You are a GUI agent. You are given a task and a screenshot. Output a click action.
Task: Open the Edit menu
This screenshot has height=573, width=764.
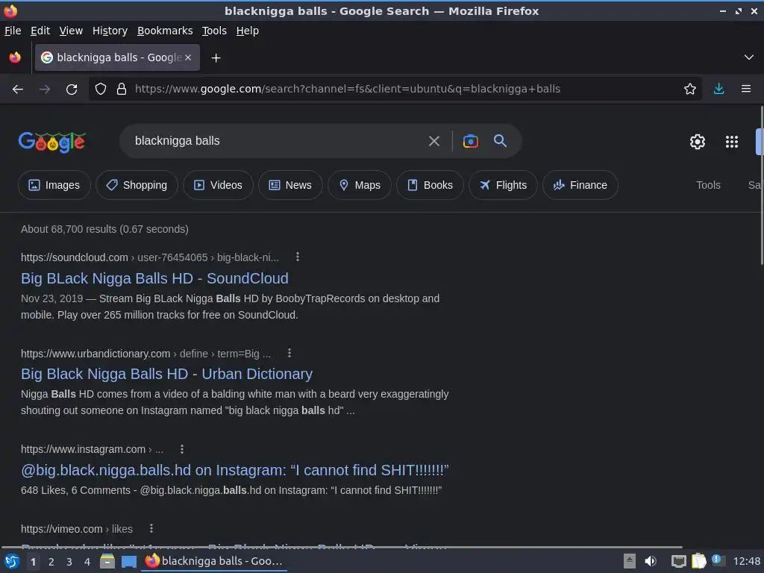tap(40, 31)
